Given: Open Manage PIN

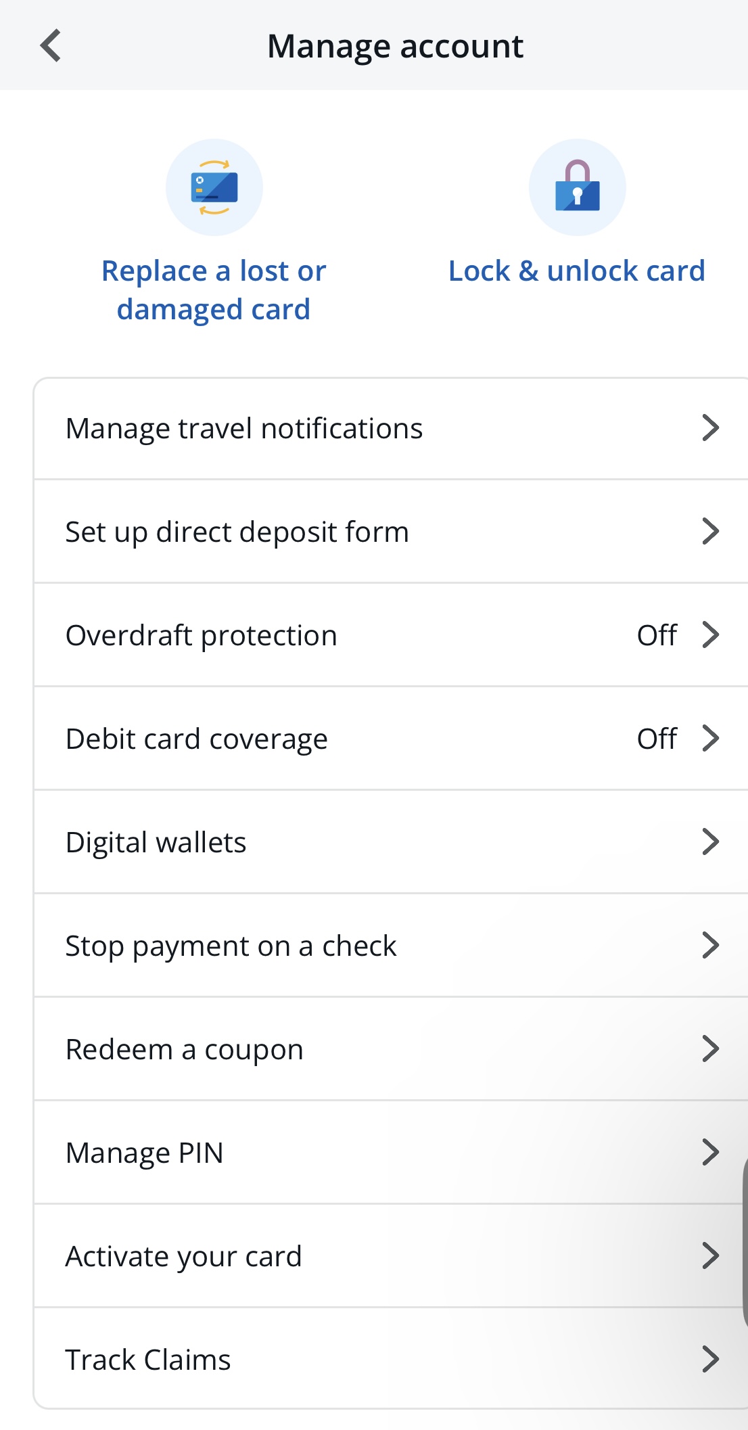Looking at the screenshot, I should [x=145, y=1153].
